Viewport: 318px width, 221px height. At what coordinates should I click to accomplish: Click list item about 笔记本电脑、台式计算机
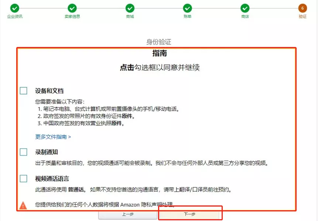tap(109, 109)
